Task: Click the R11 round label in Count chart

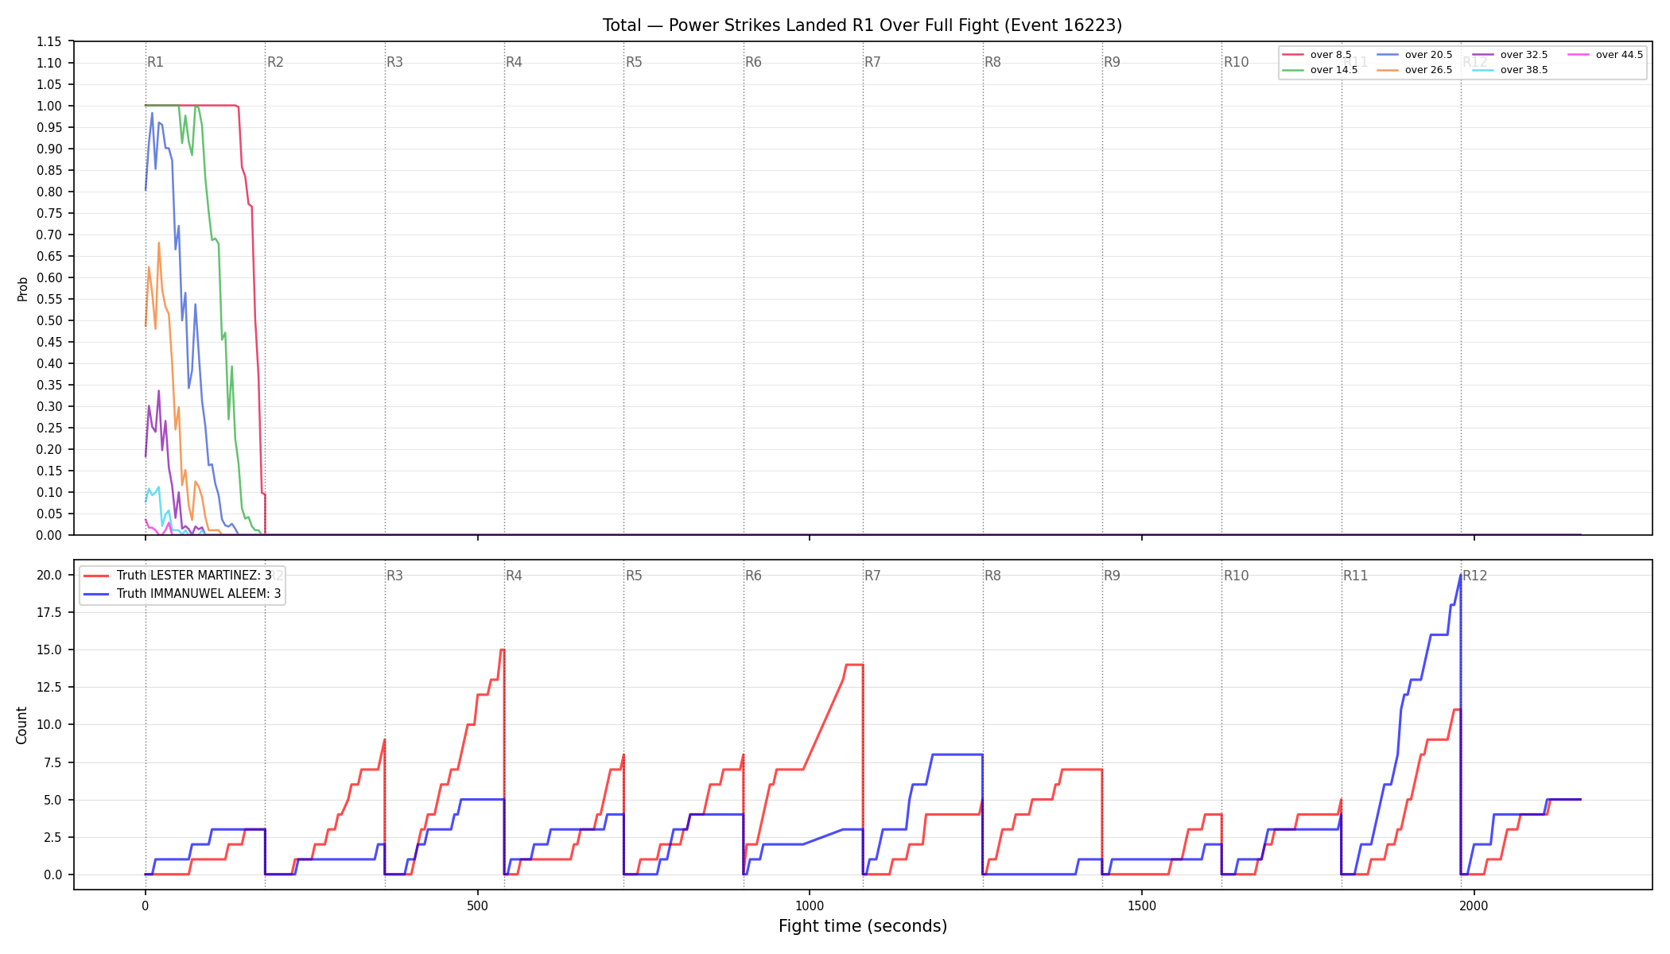Action: click(x=1356, y=576)
